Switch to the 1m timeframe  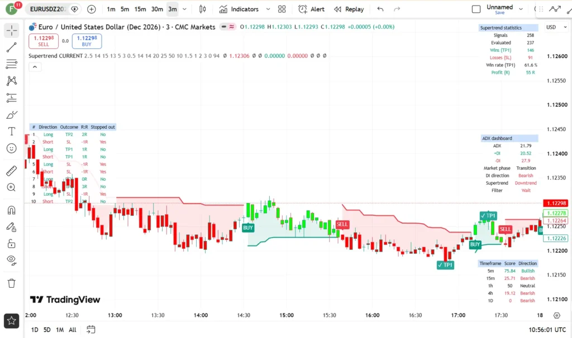click(x=111, y=9)
